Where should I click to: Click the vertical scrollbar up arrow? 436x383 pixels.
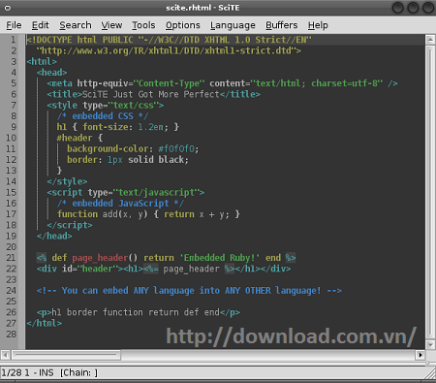pyautogui.click(x=430, y=40)
